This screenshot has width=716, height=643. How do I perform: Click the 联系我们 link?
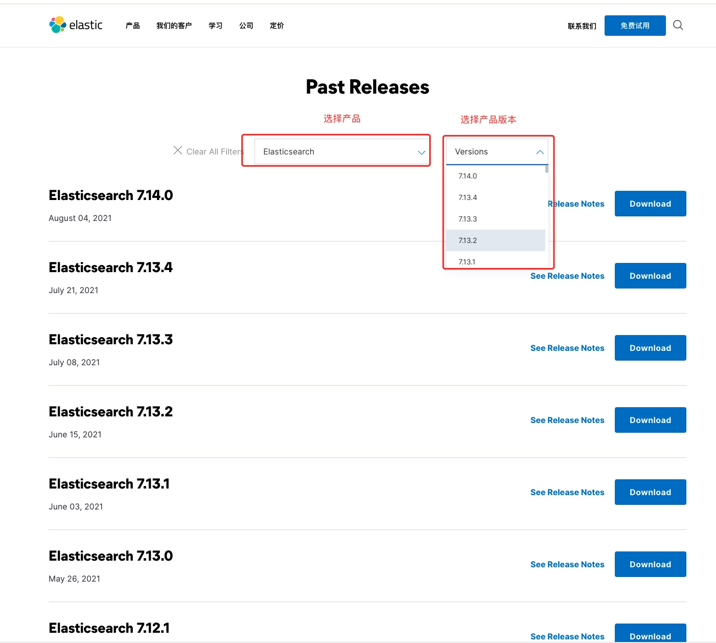582,26
